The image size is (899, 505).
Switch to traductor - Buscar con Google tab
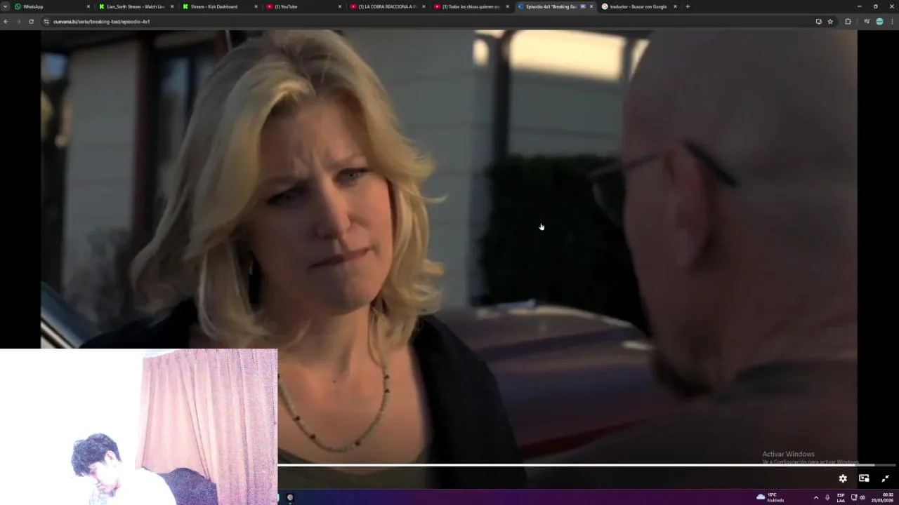[x=638, y=6]
